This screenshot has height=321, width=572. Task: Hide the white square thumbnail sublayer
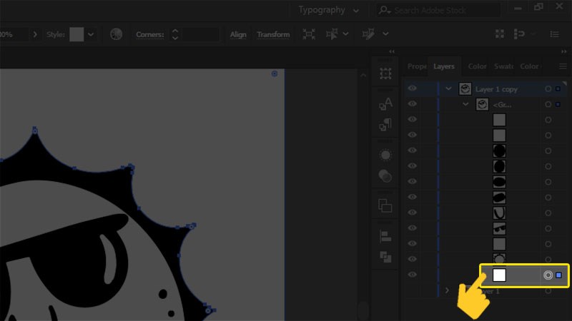[413, 275]
